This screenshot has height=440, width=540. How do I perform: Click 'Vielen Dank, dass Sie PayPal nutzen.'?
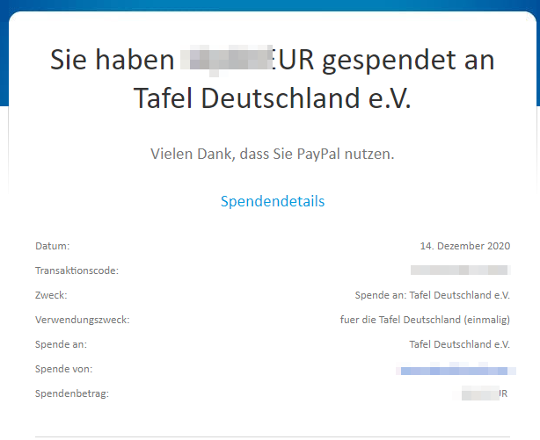click(273, 154)
